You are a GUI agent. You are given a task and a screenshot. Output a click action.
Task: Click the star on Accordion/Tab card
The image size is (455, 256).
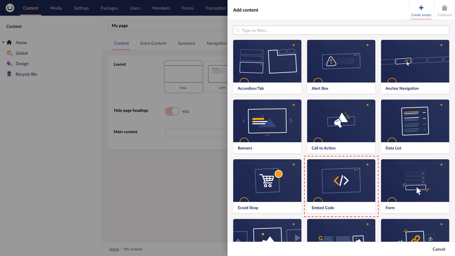point(293,45)
